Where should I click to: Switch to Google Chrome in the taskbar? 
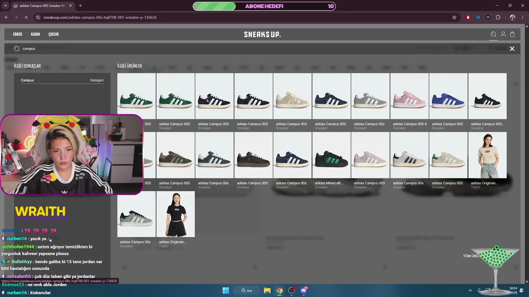click(x=279, y=290)
